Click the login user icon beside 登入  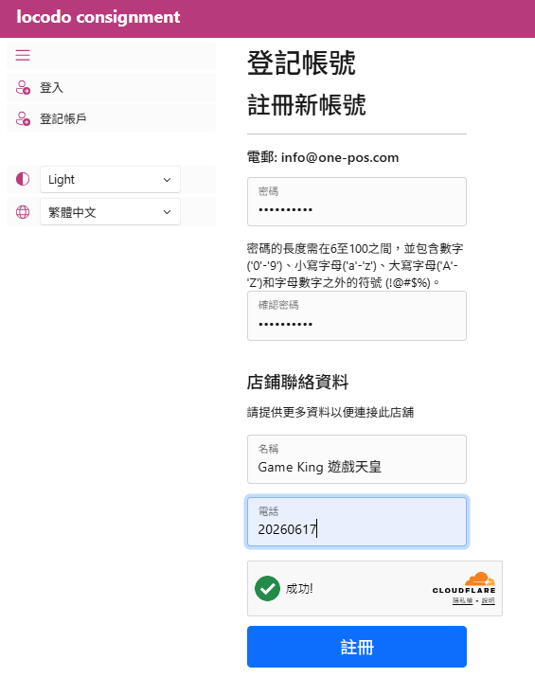tap(23, 87)
